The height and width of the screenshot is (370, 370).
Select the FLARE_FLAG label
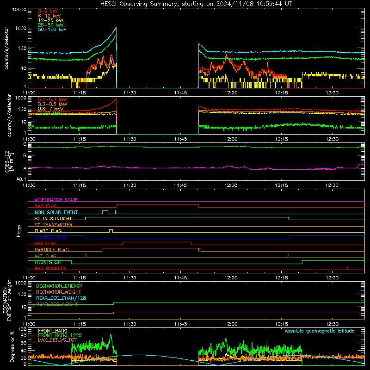point(48,231)
